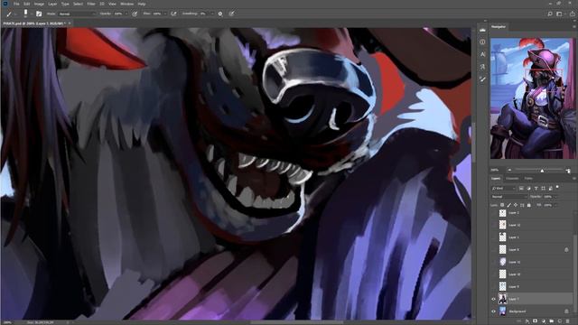Toggle pressure for opacity icon

(x=135, y=14)
